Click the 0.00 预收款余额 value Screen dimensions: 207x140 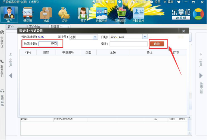pyautogui.click(x=41, y=37)
